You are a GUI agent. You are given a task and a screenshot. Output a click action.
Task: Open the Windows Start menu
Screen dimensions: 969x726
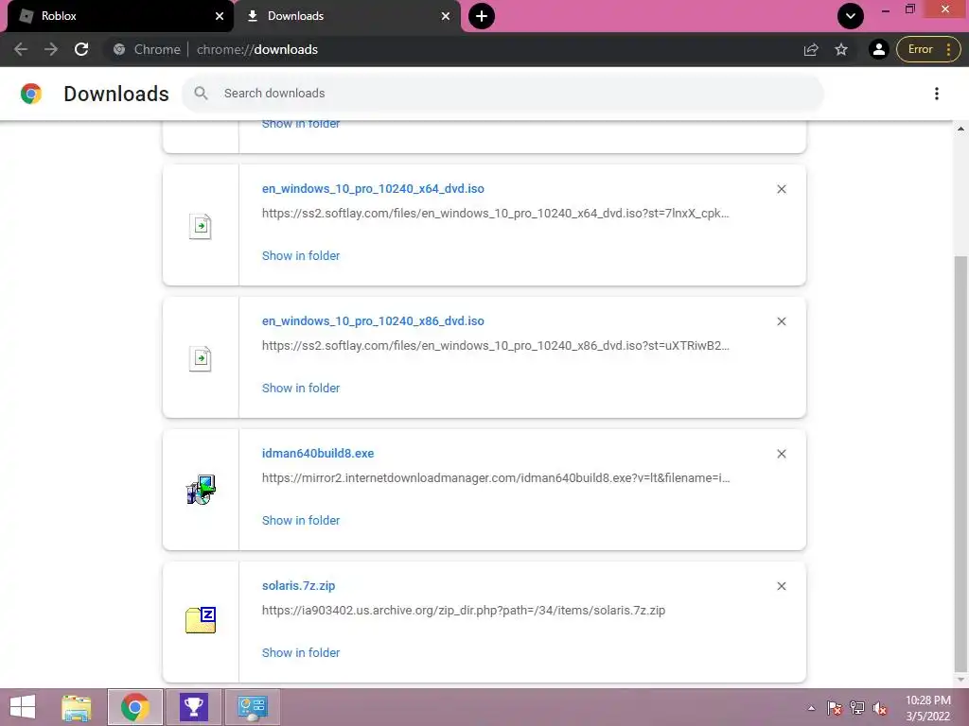coord(23,707)
